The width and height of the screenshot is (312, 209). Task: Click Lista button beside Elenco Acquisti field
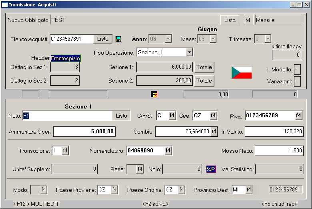tap(103, 39)
